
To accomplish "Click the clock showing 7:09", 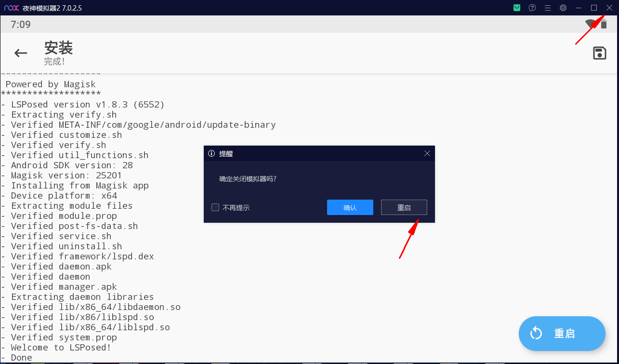I will [21, 25].
